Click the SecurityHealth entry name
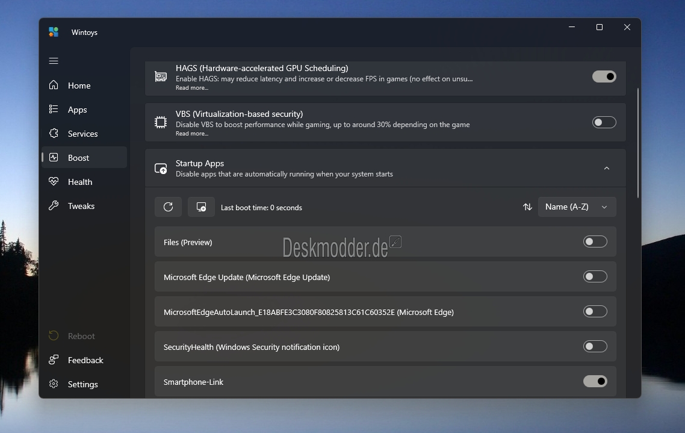This screenshot has width=685, height=433. coord(251,347)
